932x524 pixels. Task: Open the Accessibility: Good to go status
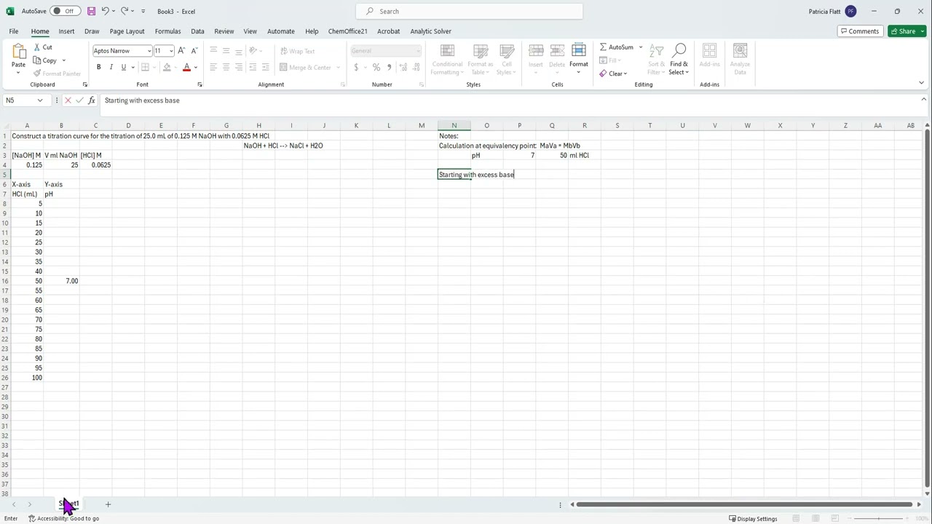63,519
